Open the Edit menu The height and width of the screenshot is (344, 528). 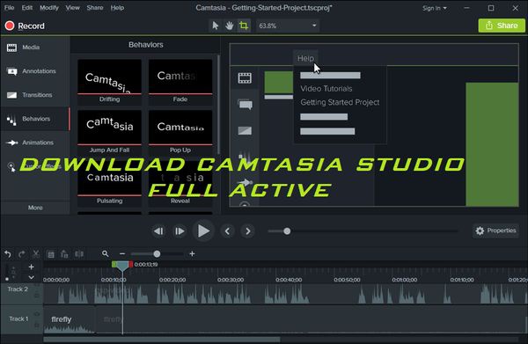27,7
